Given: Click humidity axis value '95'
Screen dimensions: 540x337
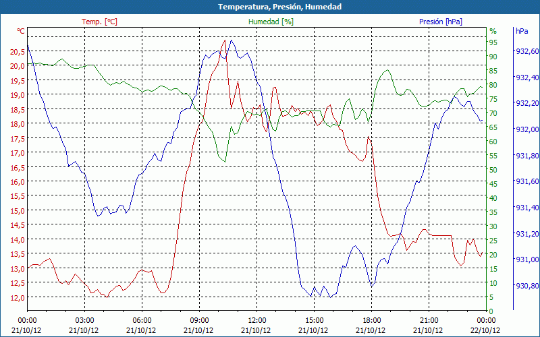Looking at the screenshot, I should tap(493, 42).
